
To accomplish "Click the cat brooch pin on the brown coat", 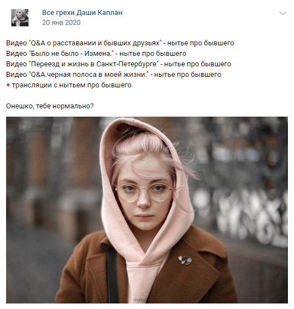I will [x=185, y=260].
